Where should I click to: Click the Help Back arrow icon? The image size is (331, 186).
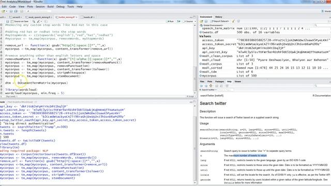click(201, 86)
